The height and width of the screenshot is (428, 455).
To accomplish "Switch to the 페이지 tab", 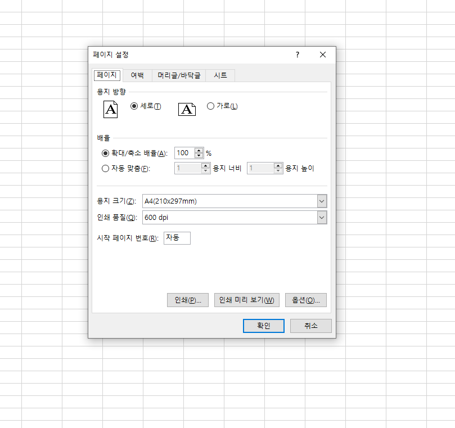I will [107, 75].
